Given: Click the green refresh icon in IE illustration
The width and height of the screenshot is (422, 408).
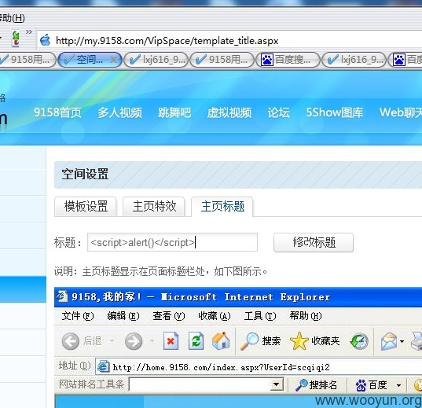Looking at the screenshot, I should (196, 341).
